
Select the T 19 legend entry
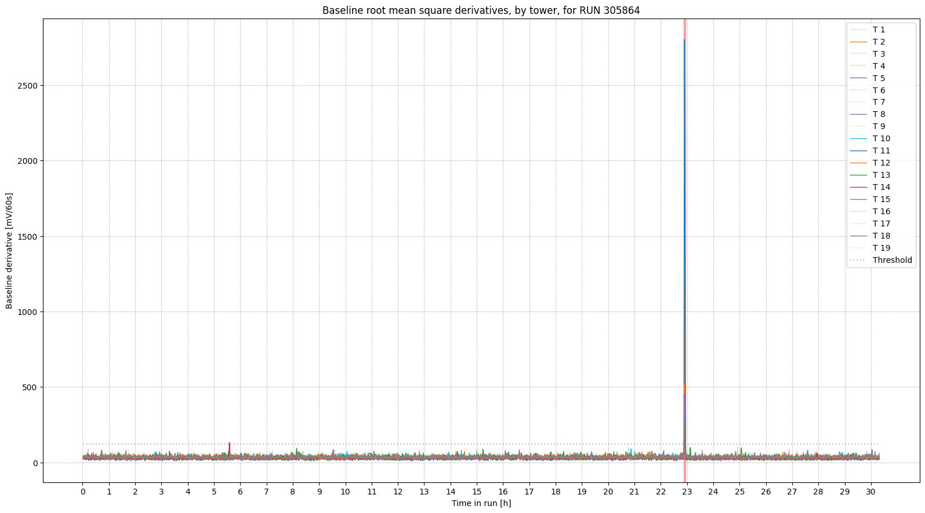pos(881,248)
